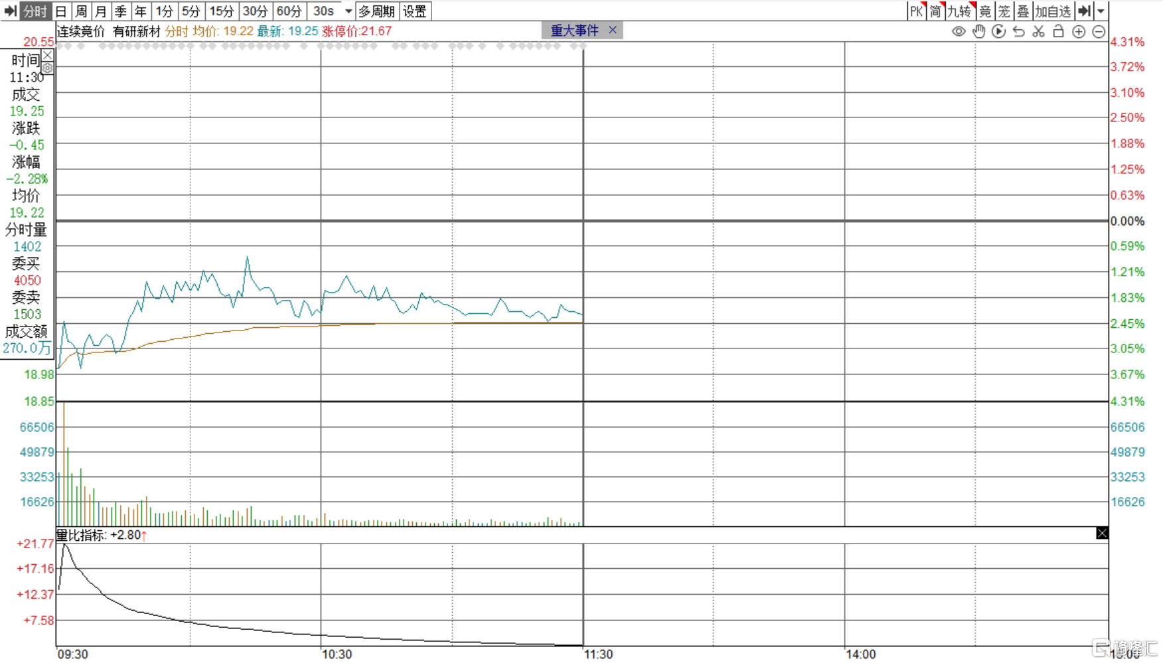Zoom in with the plus circle icon
This screenshot has width=1163, height=663.
click(x=1079, y=31)
